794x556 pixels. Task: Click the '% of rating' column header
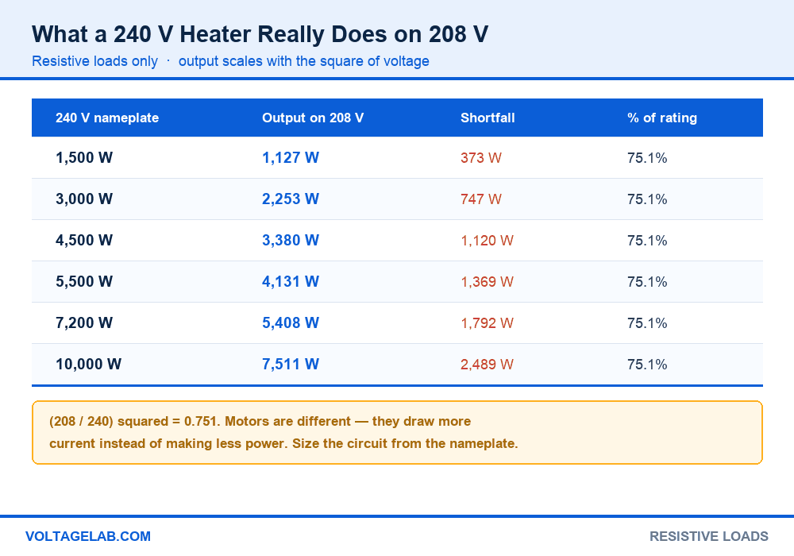coord(662,118)
